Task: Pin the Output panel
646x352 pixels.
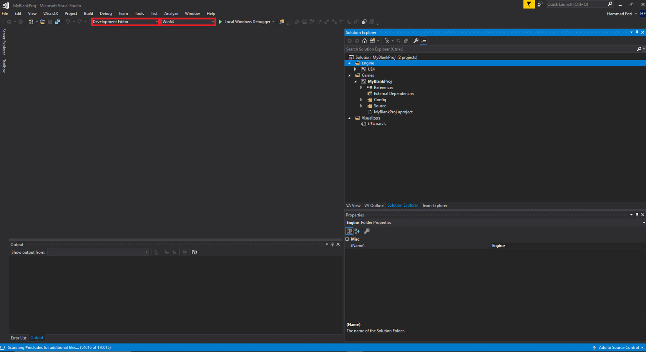Action: tap(332, 245)
